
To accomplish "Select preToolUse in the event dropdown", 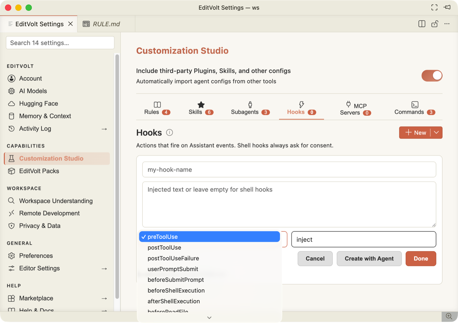I will (x=209, y=237).
